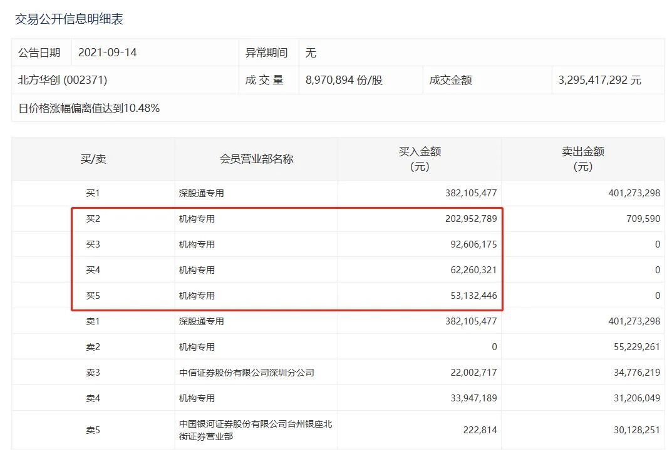Viewport: 672px width, 457px height.
Task: Select the announcement date 2021-09-14
Action: click(x=107, y=53)
